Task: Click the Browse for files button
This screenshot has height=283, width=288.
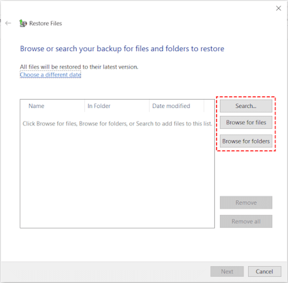Action: (x=246, y=123)
